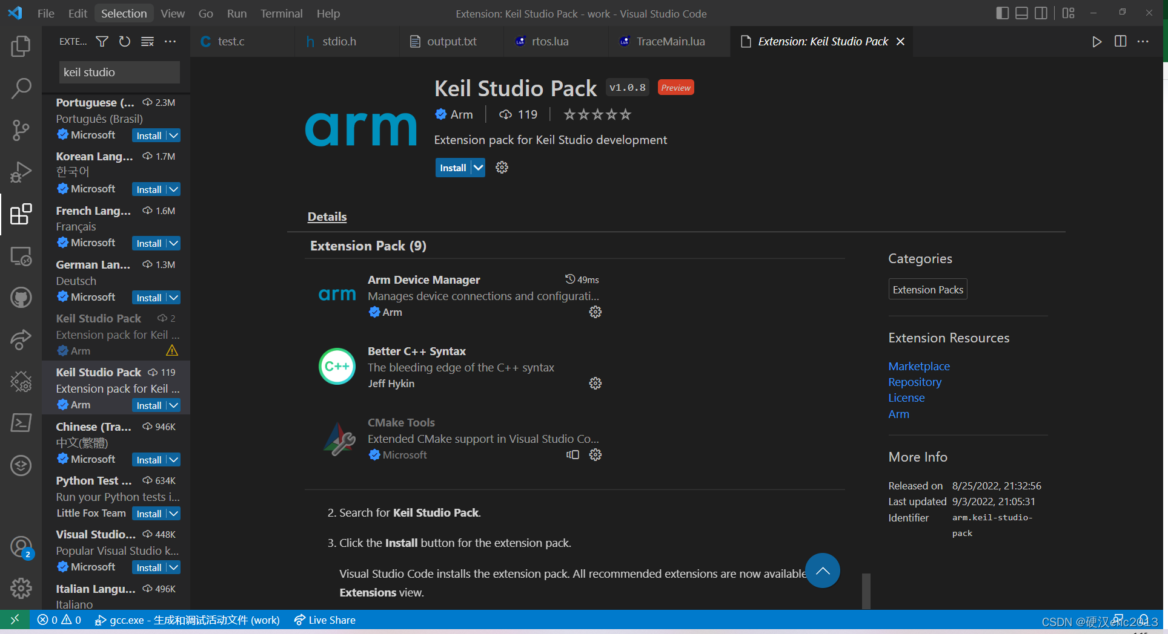Click the details page scrollbar thumb
Viewport: 1168px width, 634px height.
pyautogui.click(x=866, y=591)
